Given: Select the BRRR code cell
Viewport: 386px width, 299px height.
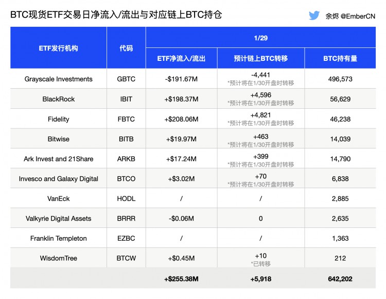Looking at the screenshot, I should tap(126, 219).
